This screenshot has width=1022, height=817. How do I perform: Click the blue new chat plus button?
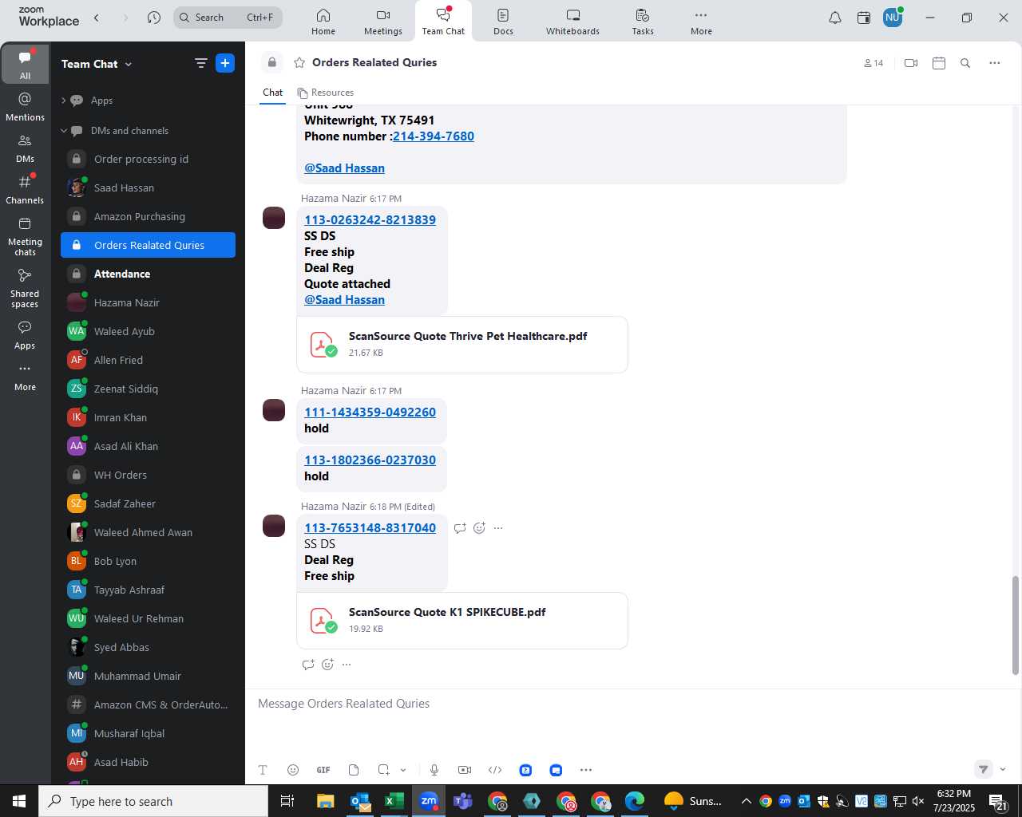tap(225, 63)
